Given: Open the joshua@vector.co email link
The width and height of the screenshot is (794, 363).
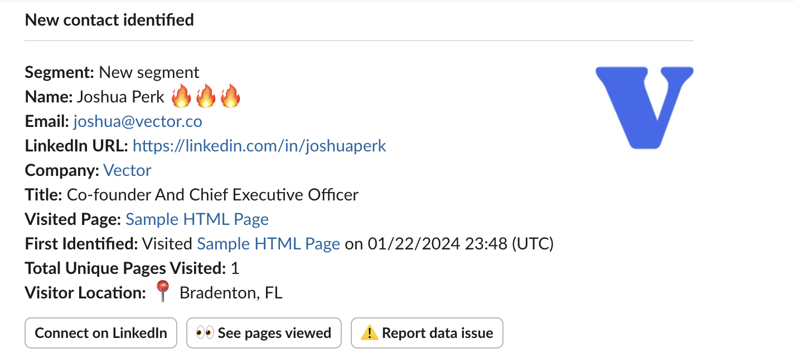Looking at the screenshot, I should pyautogui.click(x=138, y=121).
